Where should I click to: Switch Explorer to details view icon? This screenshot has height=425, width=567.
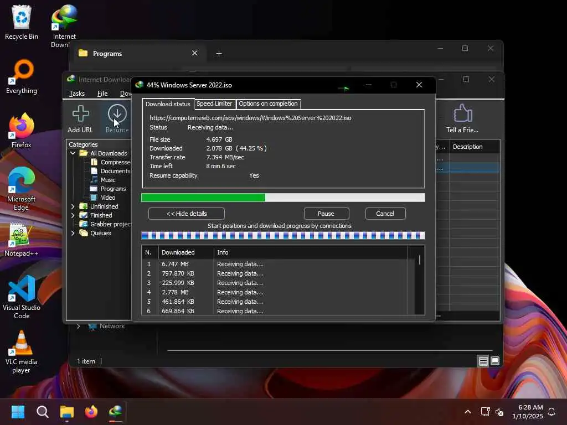pos(483,361)
